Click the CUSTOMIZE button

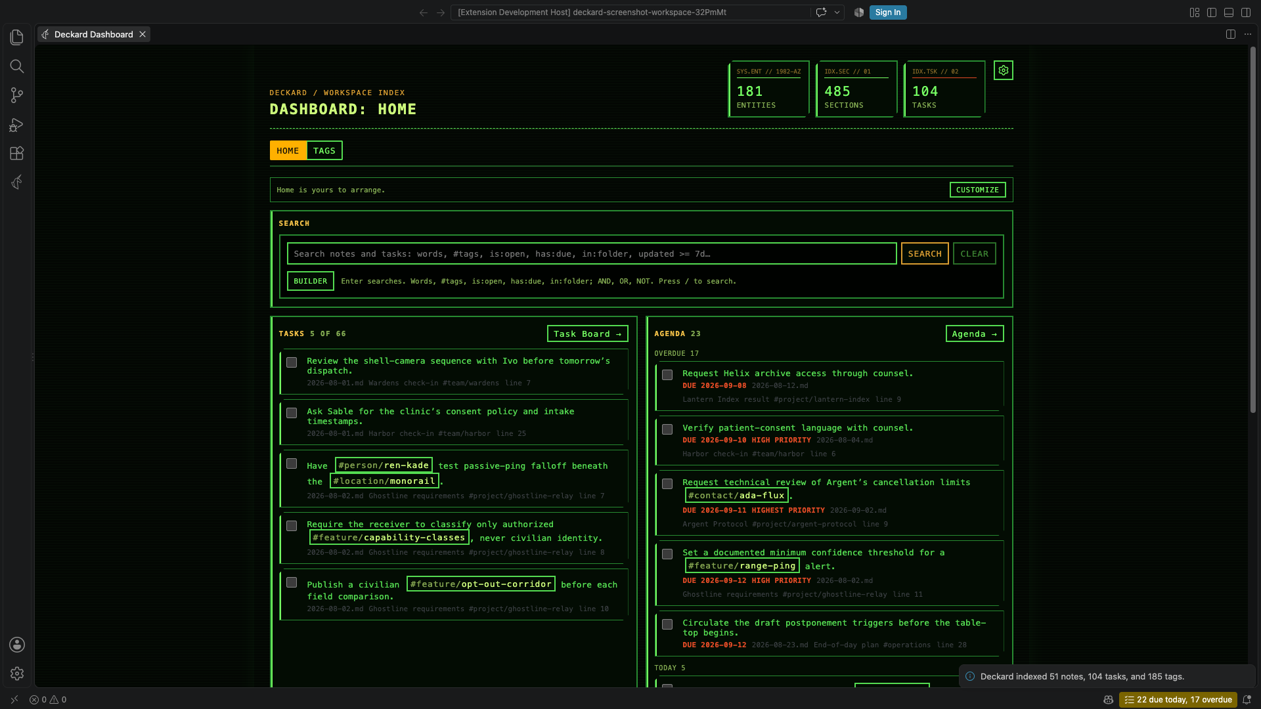977,190
